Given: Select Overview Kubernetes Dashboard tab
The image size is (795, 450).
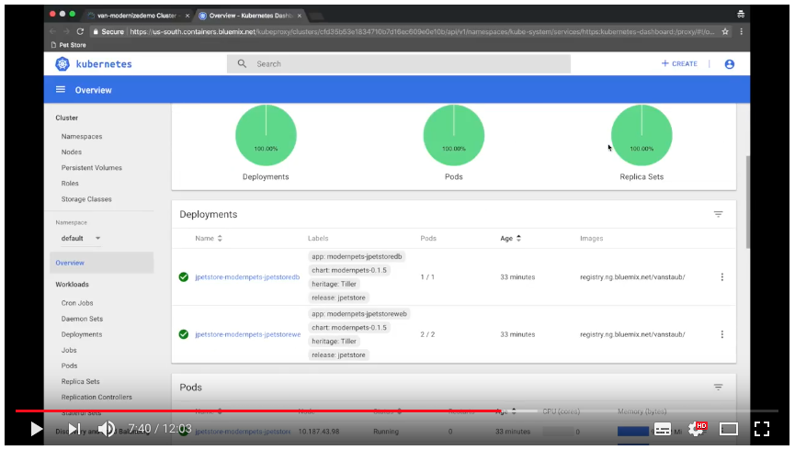Looking at the screenshot, I should (251, 16).
